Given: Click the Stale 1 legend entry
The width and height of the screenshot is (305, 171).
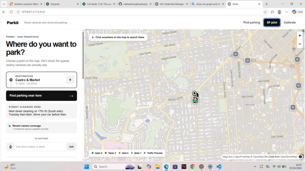Looking at the screenshot, I should click(x=136, y=153).
